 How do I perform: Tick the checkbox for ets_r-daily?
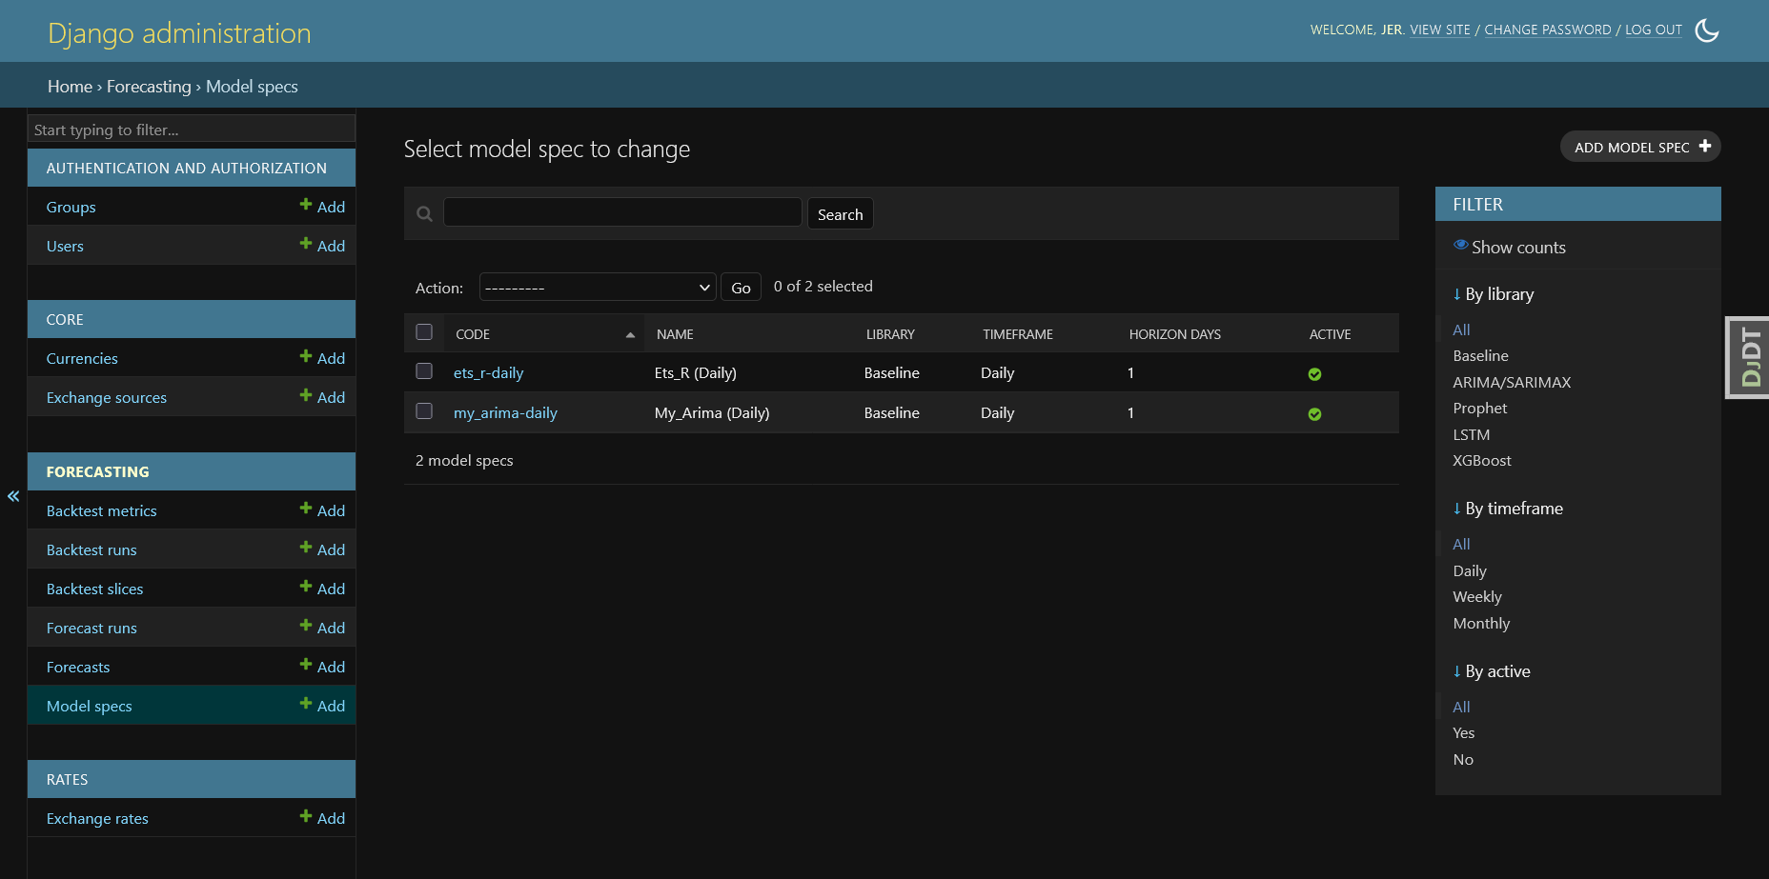point(424,371)
